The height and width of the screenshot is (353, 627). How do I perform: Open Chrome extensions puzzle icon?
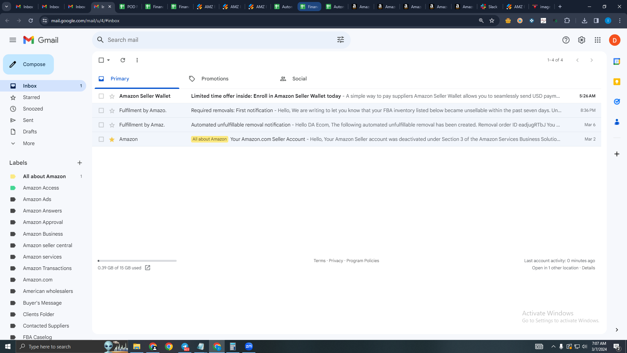567,21
